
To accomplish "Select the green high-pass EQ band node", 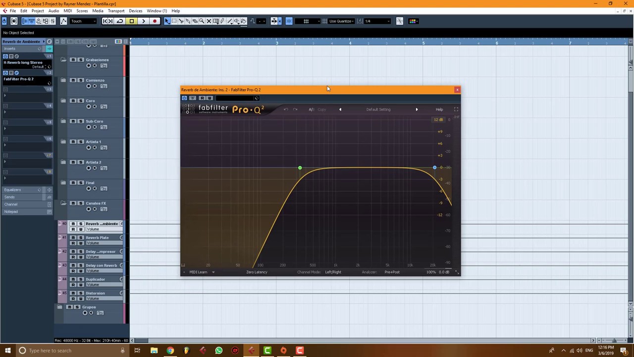I will pyautogui.click(x=300, y=168).
